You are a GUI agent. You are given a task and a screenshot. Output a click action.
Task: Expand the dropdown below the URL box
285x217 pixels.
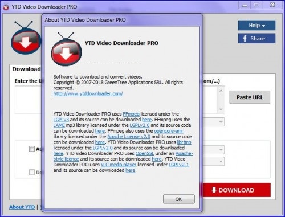pyautogui.click(x=221, y=122)
